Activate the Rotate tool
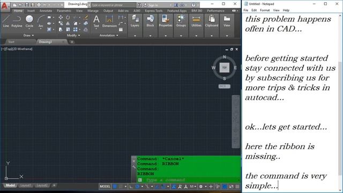This screenshot has height=193, width=343. pyautogui.click(x=68, y=17)
